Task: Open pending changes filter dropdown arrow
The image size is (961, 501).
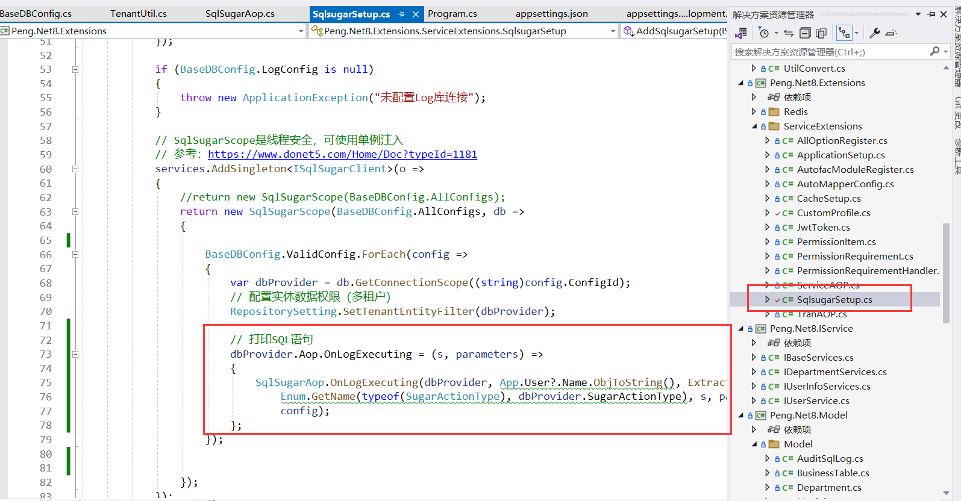Action: 777,33
